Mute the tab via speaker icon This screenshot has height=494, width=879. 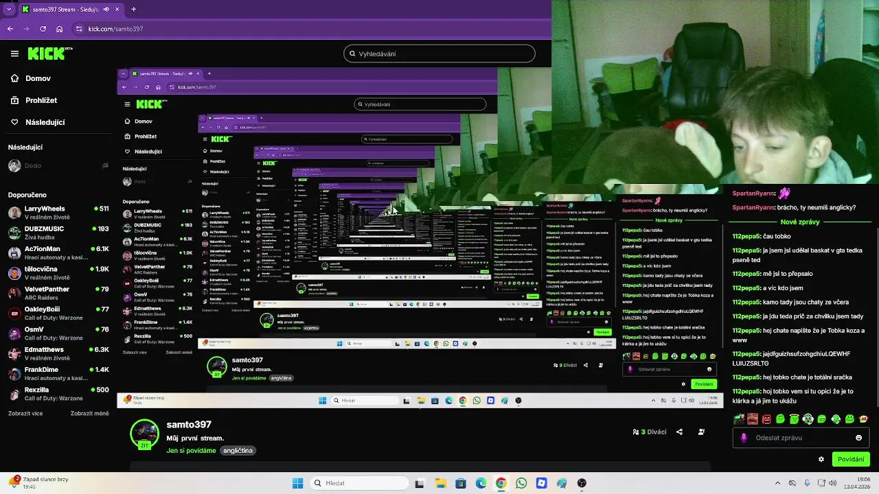[x=106, y=10]
